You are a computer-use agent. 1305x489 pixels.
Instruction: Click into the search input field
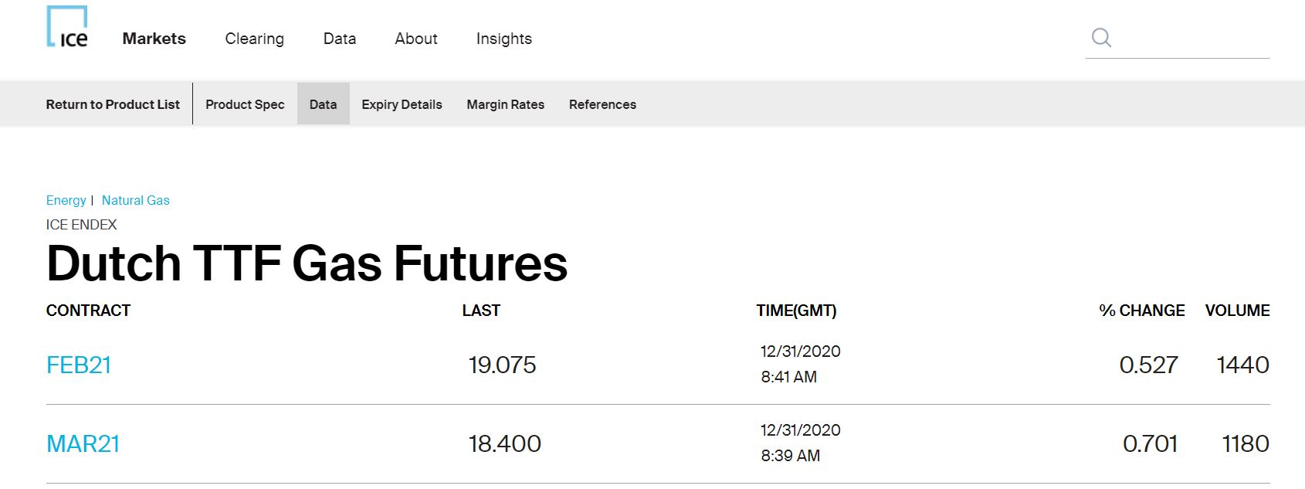1191,38
